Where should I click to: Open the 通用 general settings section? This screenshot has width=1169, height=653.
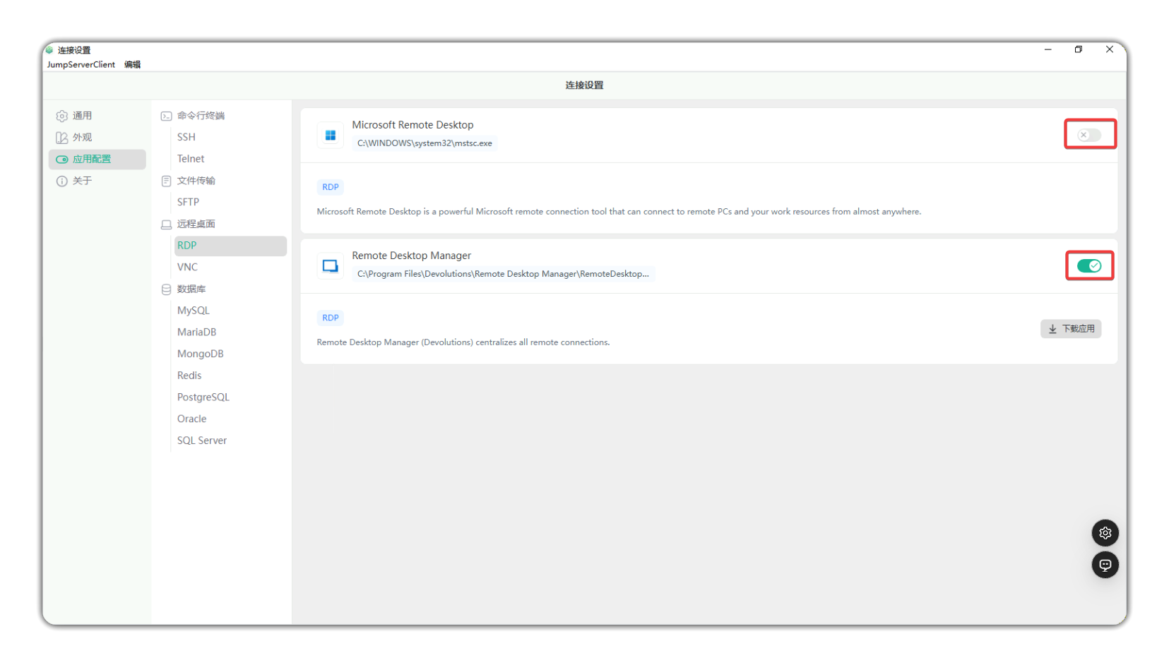82,116
